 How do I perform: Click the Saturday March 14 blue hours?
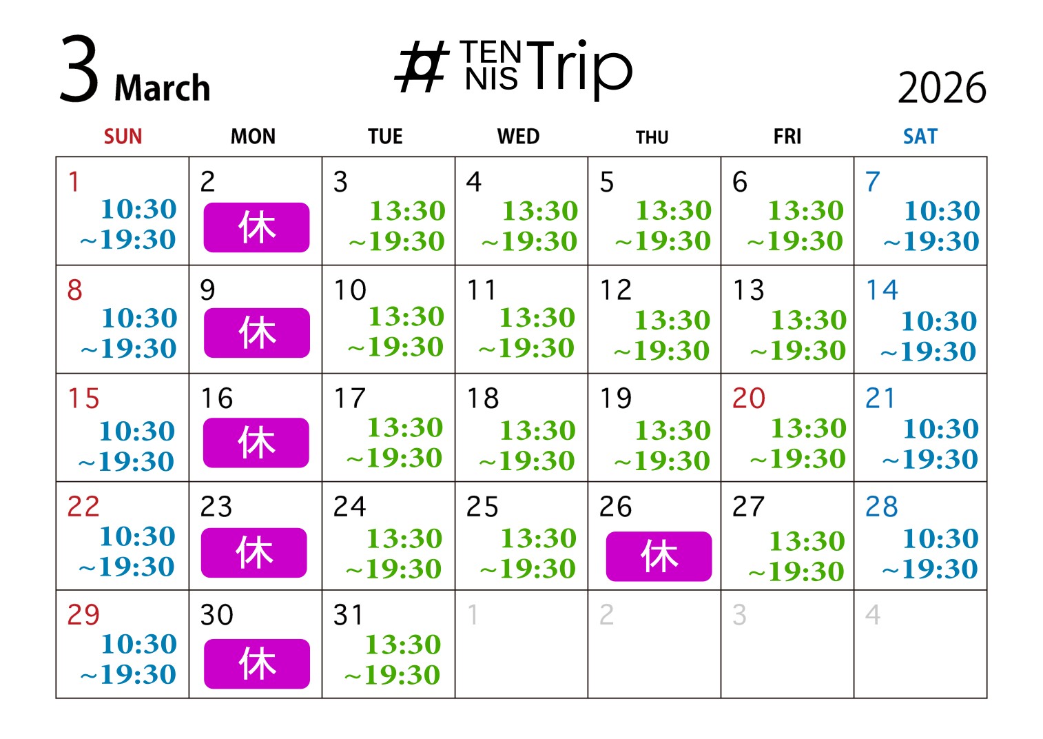click(x=929, y=336)
